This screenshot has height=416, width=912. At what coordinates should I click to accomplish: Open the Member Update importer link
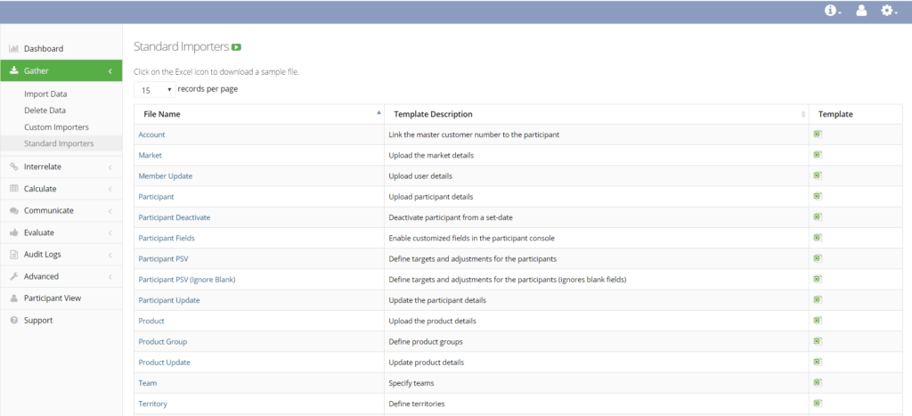[x=165, y=175]
